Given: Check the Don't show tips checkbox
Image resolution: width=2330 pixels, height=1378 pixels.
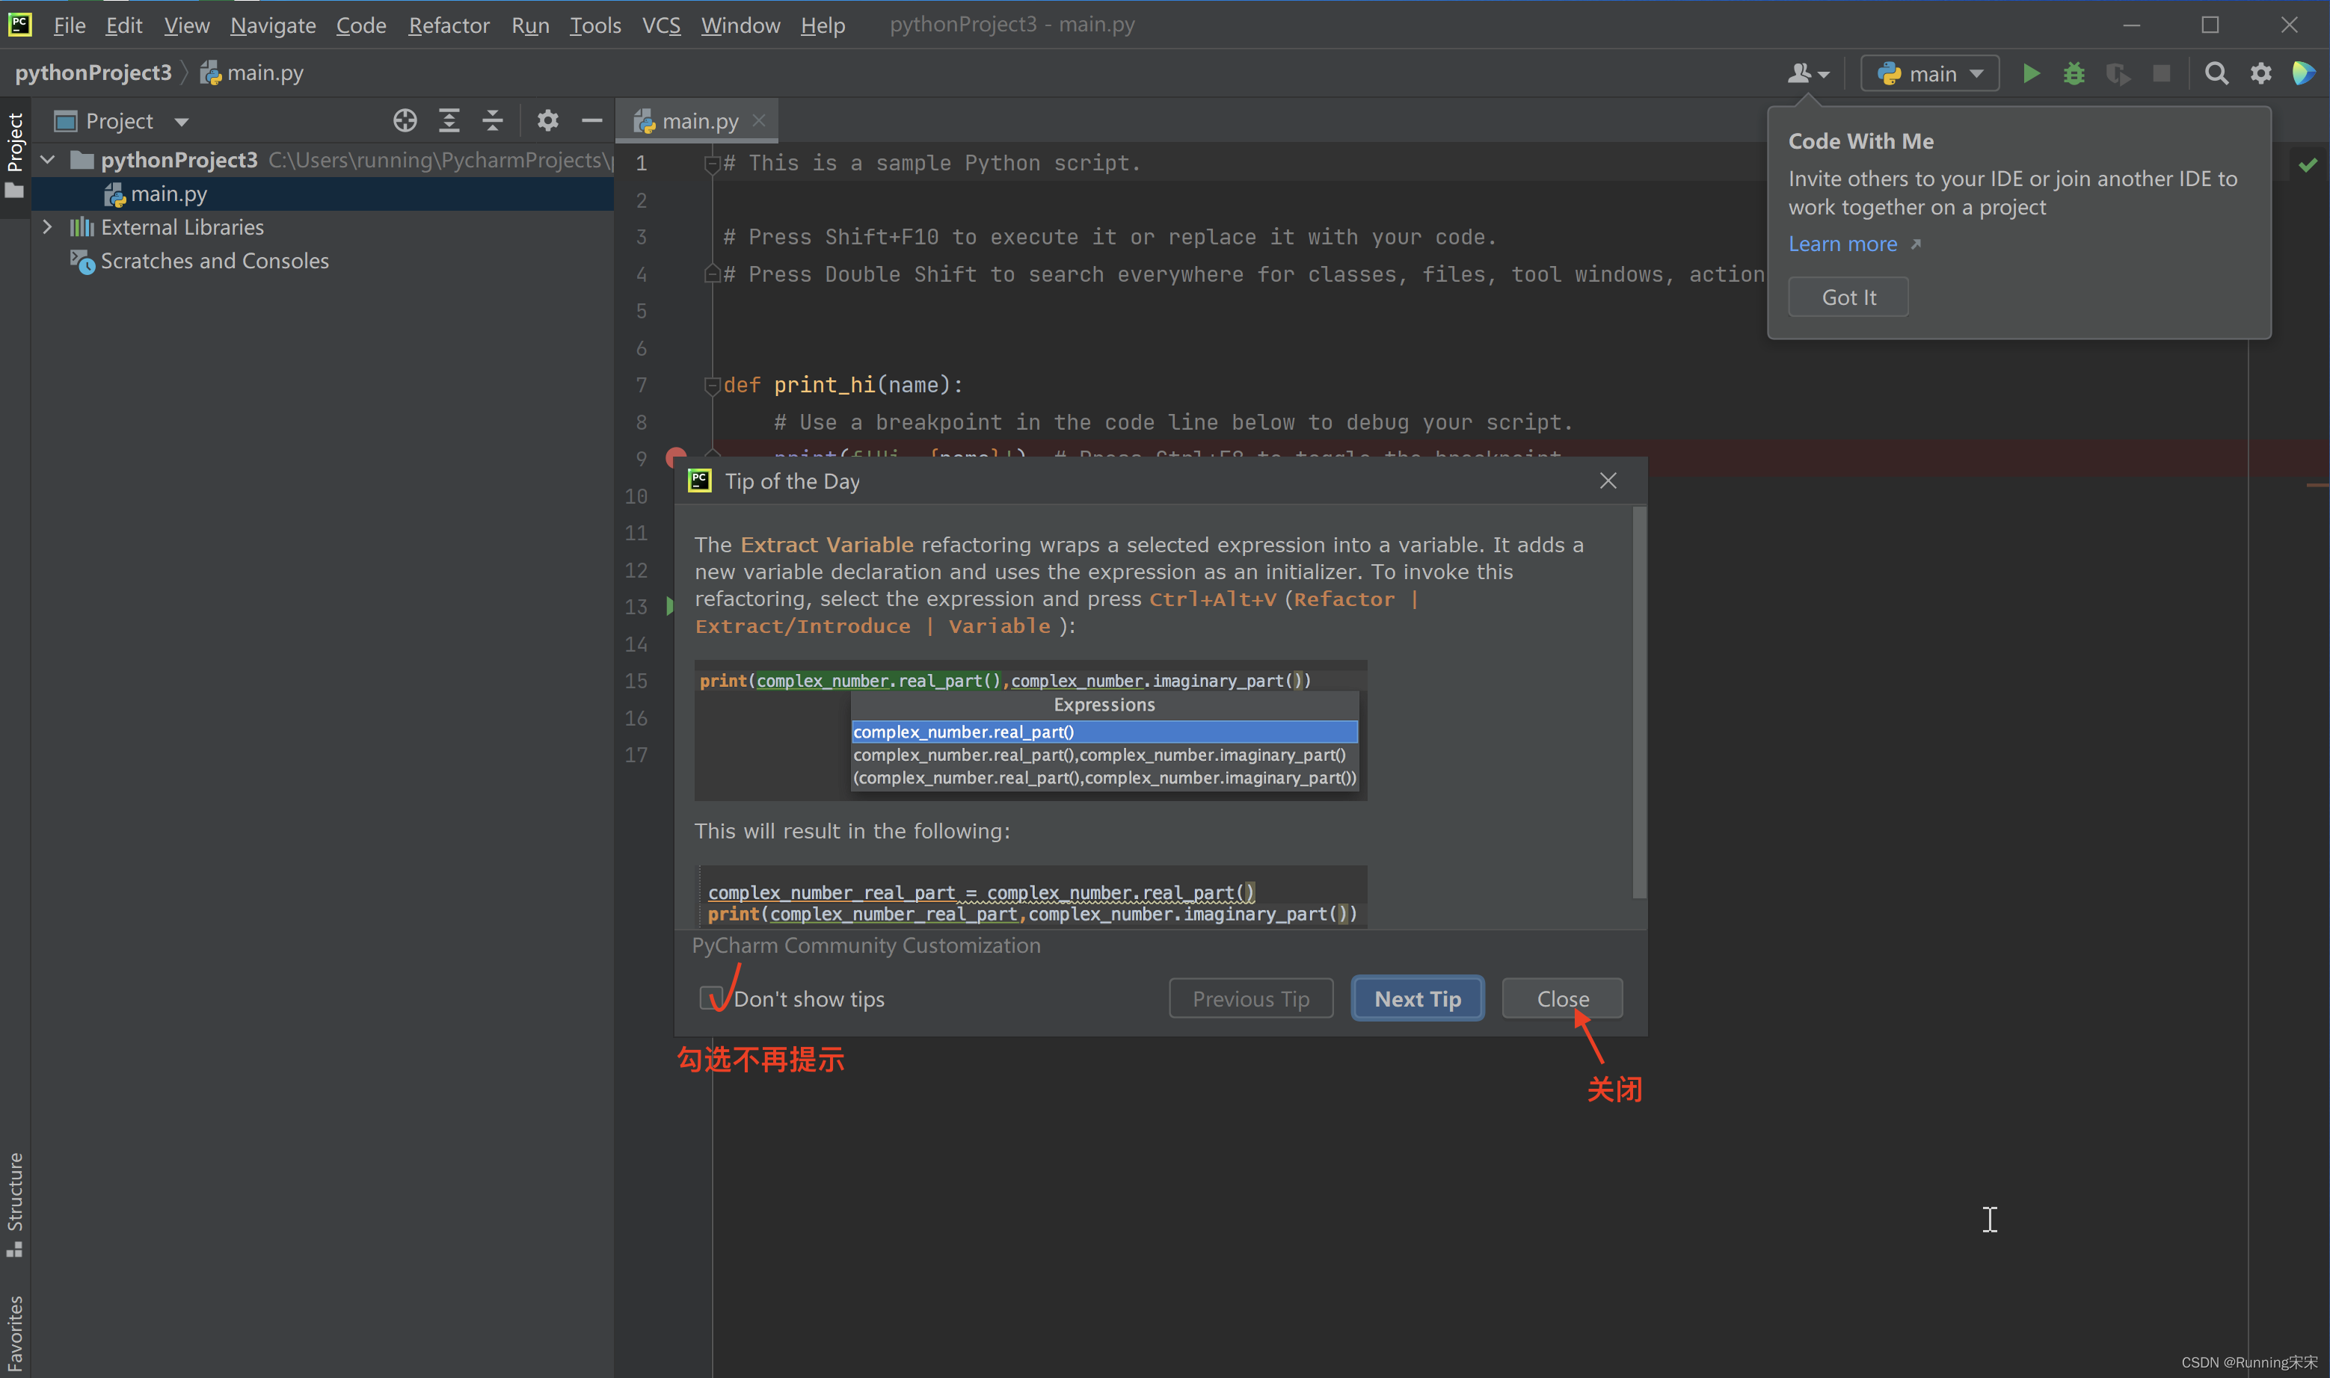Looking at the screenshot, I should 712,998.
